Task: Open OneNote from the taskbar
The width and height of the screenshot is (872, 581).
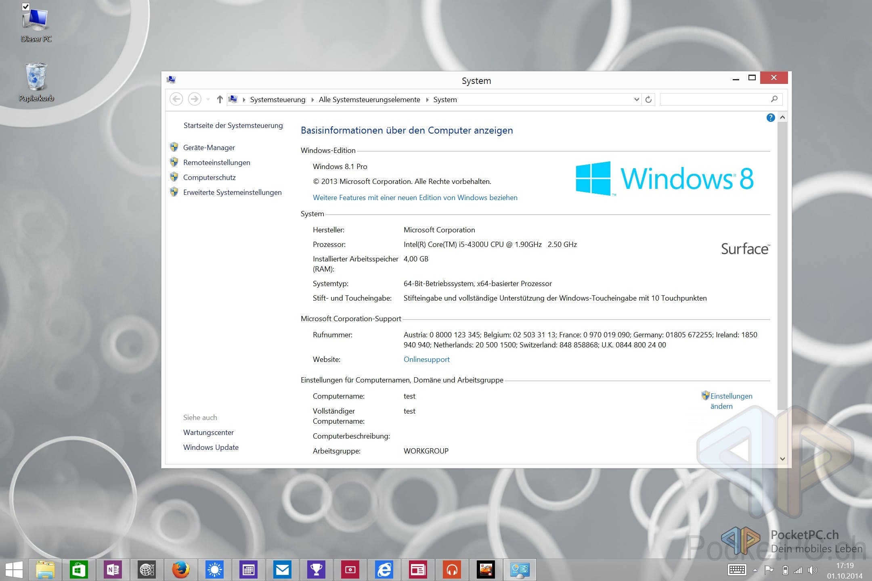Action: pyautogui.click(x=113, y=570)
